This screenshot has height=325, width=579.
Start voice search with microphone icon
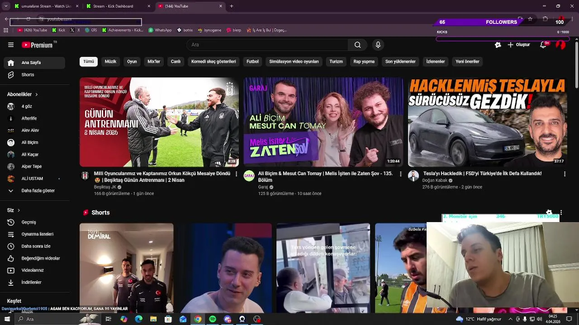[x=378, y=45]
